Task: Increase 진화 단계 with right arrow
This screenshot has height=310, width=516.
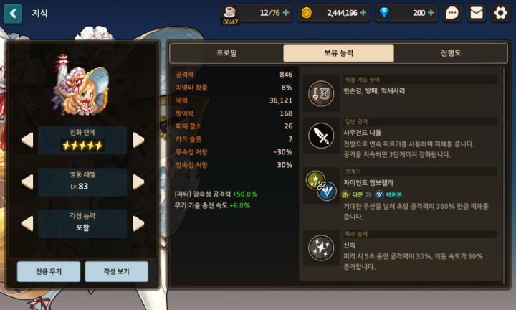Action: pos(138,140)
